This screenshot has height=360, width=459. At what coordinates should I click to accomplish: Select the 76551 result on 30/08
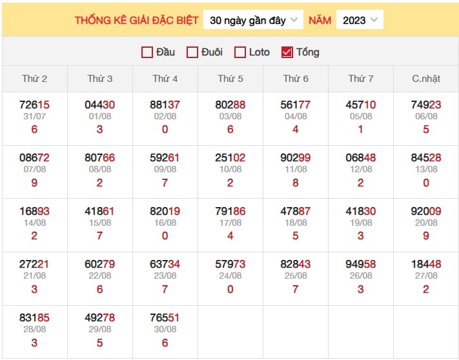(x=165, y=318)
